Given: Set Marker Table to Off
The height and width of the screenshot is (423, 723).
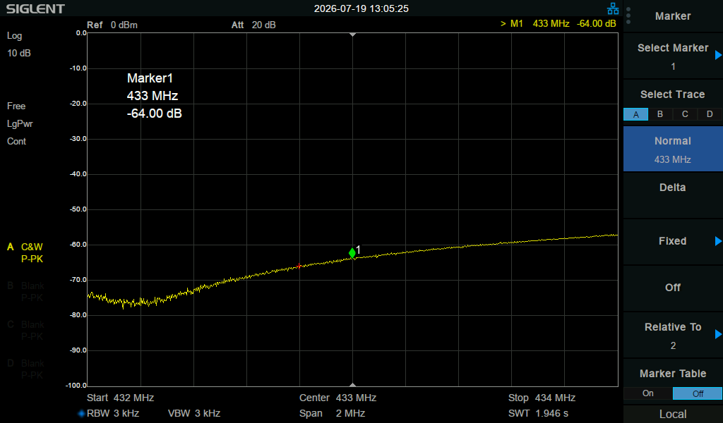Looking at the screenshot, I should 698,393.
